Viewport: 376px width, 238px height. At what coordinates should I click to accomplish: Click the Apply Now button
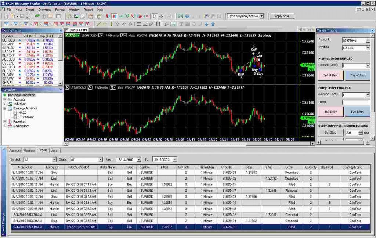coord(282,16)
